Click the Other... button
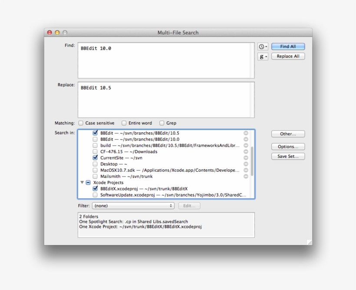The image size is (356, 290). [x=288, y=134]
